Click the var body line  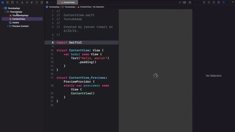click(x=83, y=54)
